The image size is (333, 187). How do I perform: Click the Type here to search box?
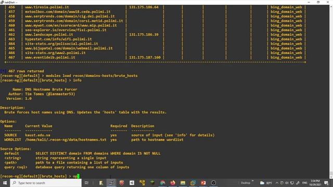coord(46,183)
